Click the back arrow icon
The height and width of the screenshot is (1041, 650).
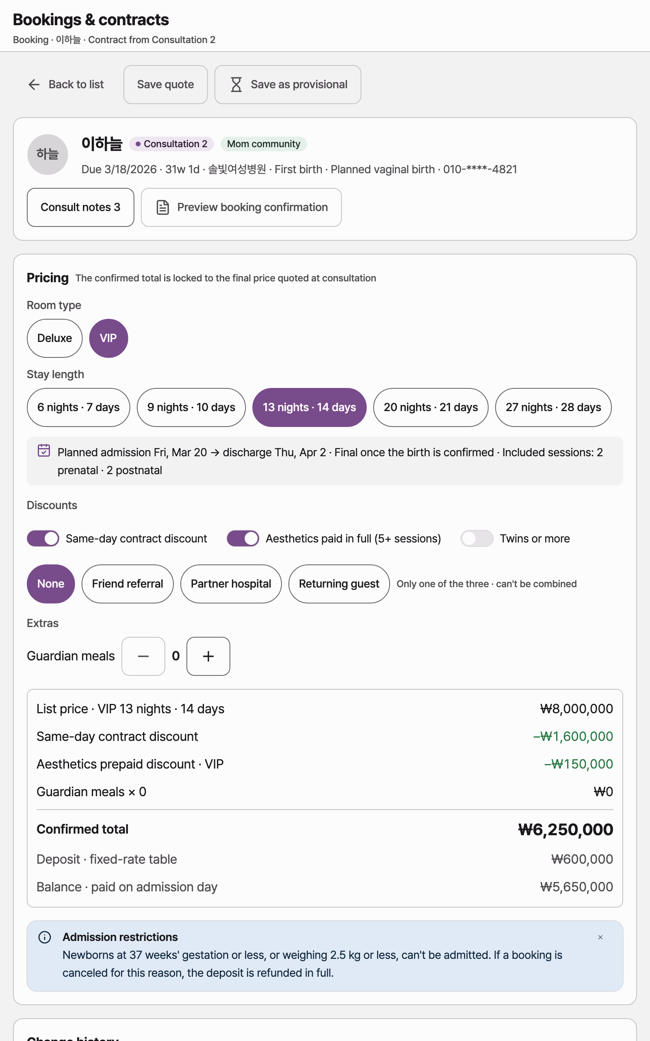(x=34, y=85)
